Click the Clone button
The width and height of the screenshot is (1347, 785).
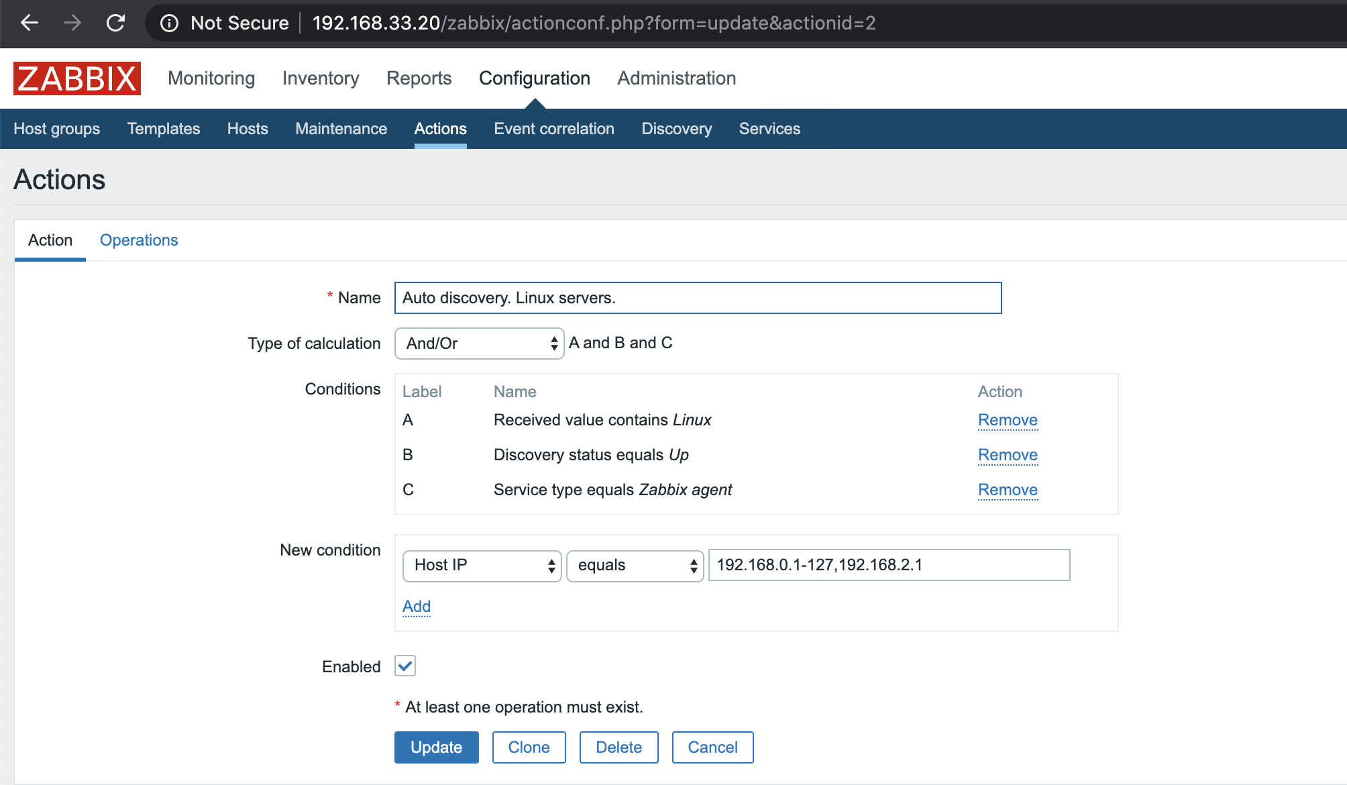[529, 747]
